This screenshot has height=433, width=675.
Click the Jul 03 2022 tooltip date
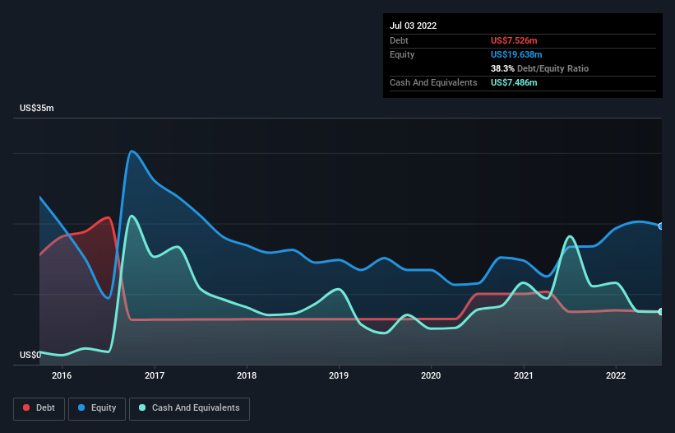[414, 26]
